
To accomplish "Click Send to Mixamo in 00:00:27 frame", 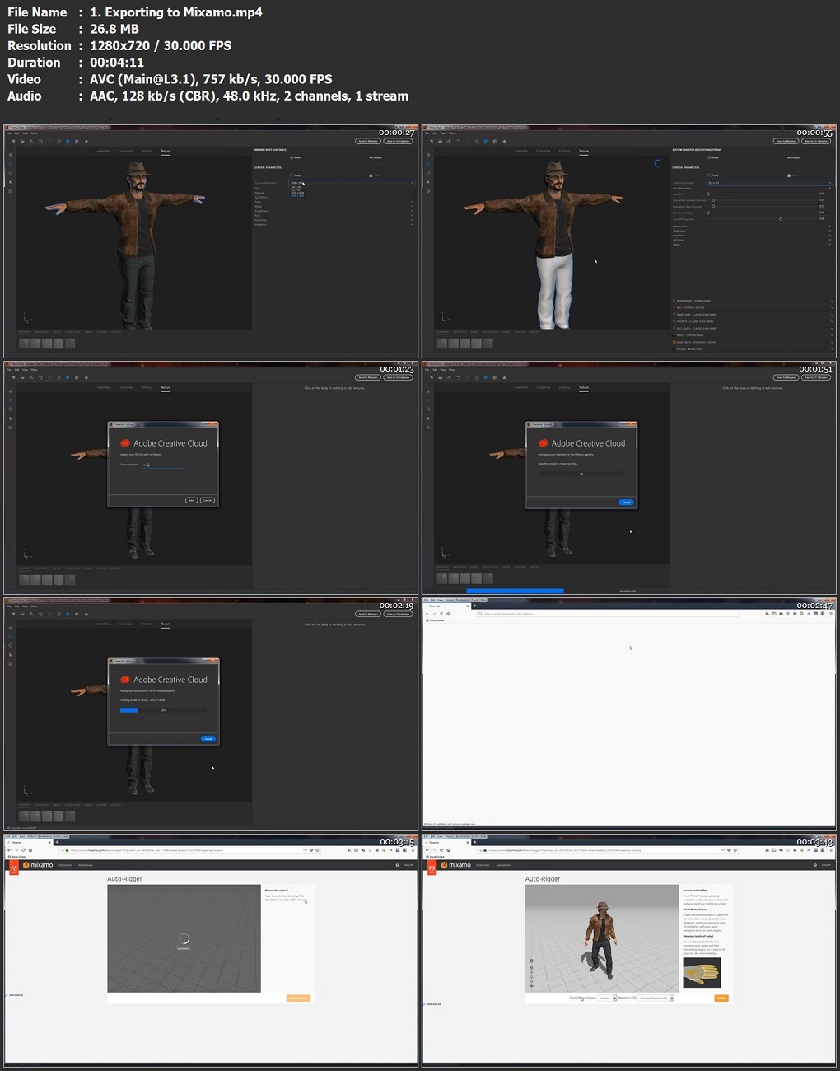I will click(367, 141).
